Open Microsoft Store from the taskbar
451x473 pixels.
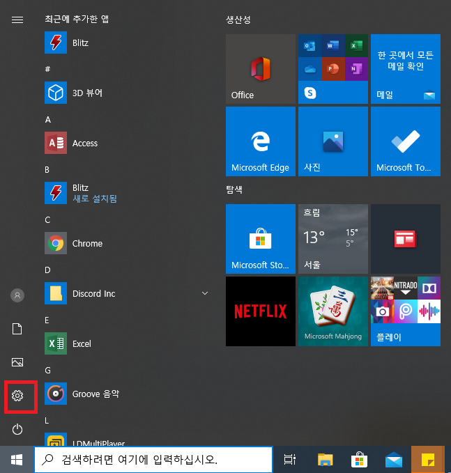[359, 460]
